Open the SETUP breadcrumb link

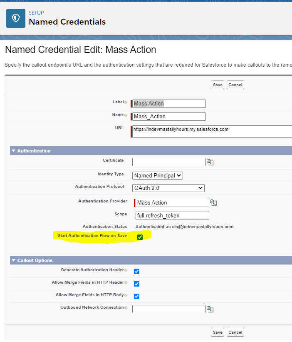35,12
